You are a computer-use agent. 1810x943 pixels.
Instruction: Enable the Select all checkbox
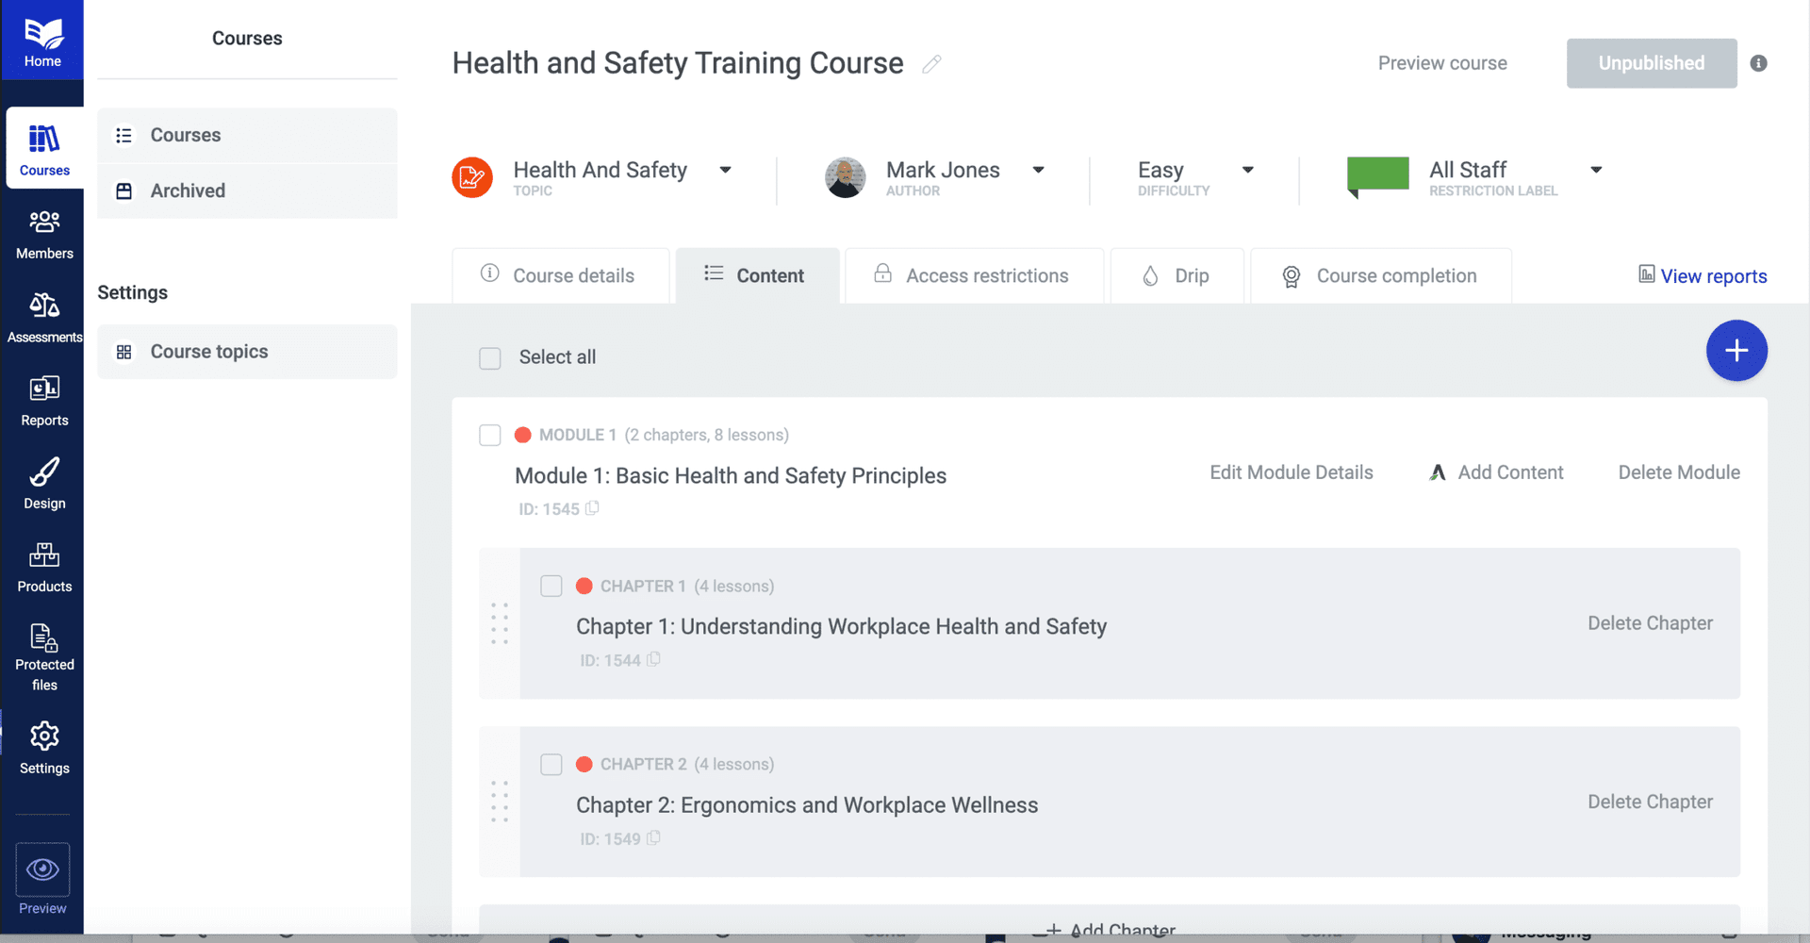490,358
